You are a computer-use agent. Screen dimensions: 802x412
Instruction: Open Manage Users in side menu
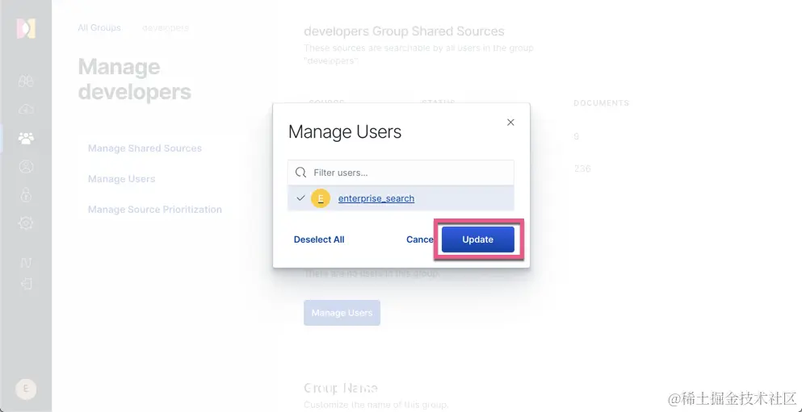click(x=121, y=179)
